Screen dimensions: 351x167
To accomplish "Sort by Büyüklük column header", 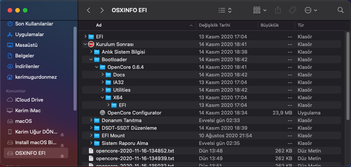I will [x=270, y=25].
